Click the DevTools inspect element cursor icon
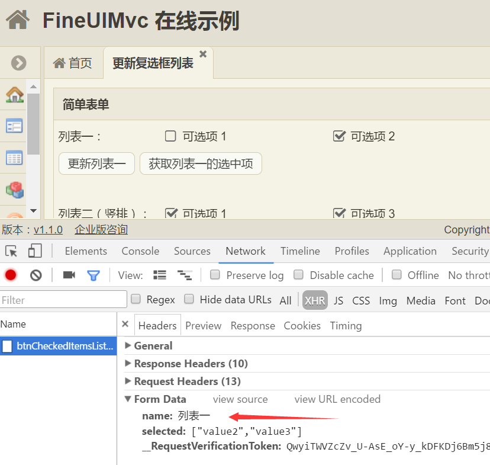490x465 pixels. pyautogui.click(x=11, y=251)
